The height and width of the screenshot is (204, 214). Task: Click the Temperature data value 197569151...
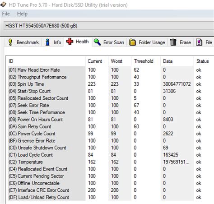coord(176,162)
